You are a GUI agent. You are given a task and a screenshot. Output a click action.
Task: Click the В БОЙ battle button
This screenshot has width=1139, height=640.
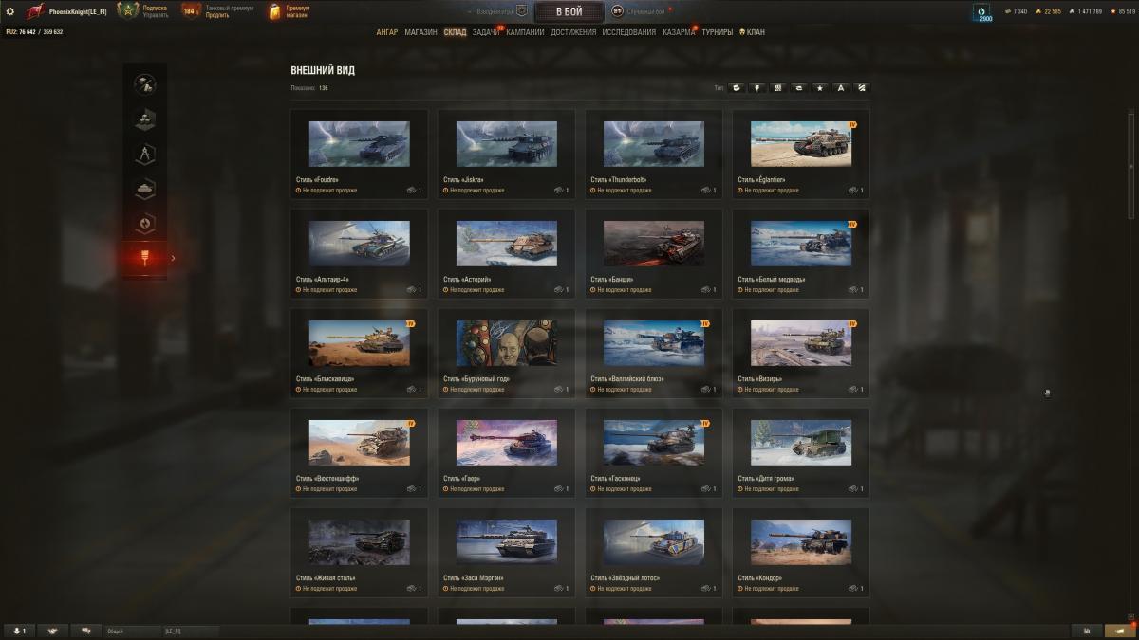tap(569, 11)
